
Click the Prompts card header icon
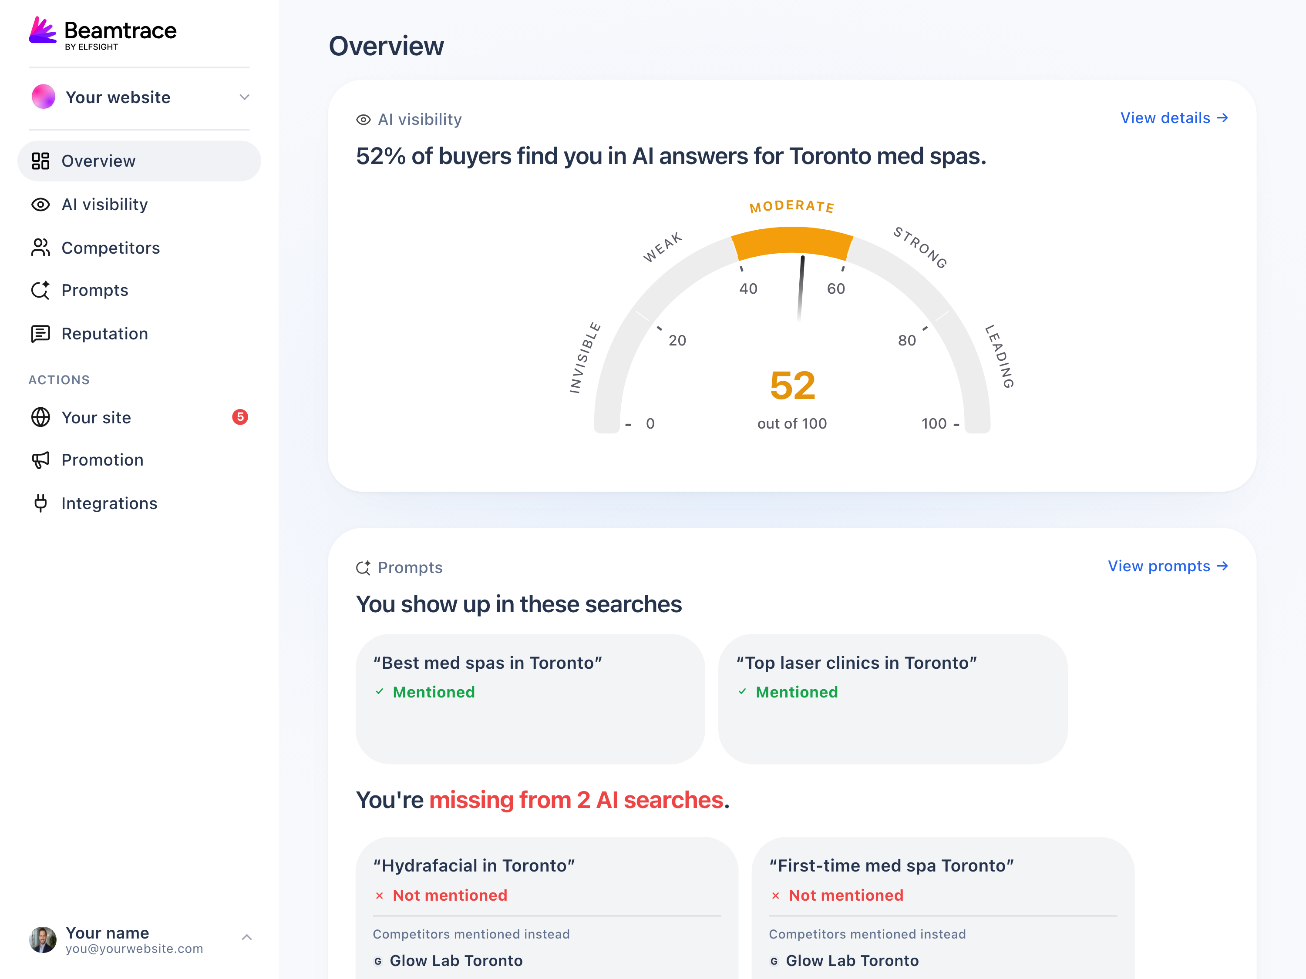pyautogui.click(x=364, y=568)
